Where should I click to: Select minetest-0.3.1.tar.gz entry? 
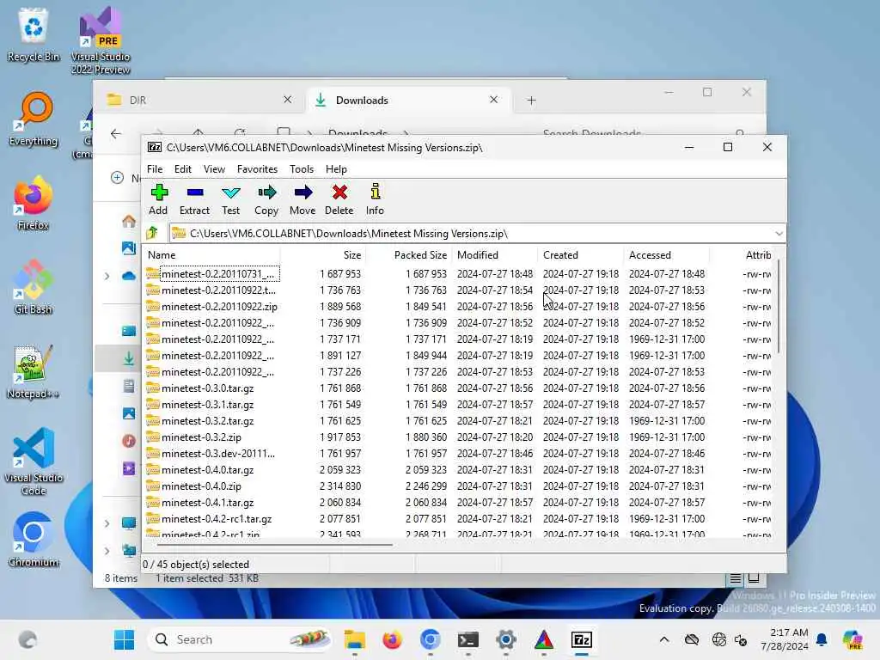(459, 404)
